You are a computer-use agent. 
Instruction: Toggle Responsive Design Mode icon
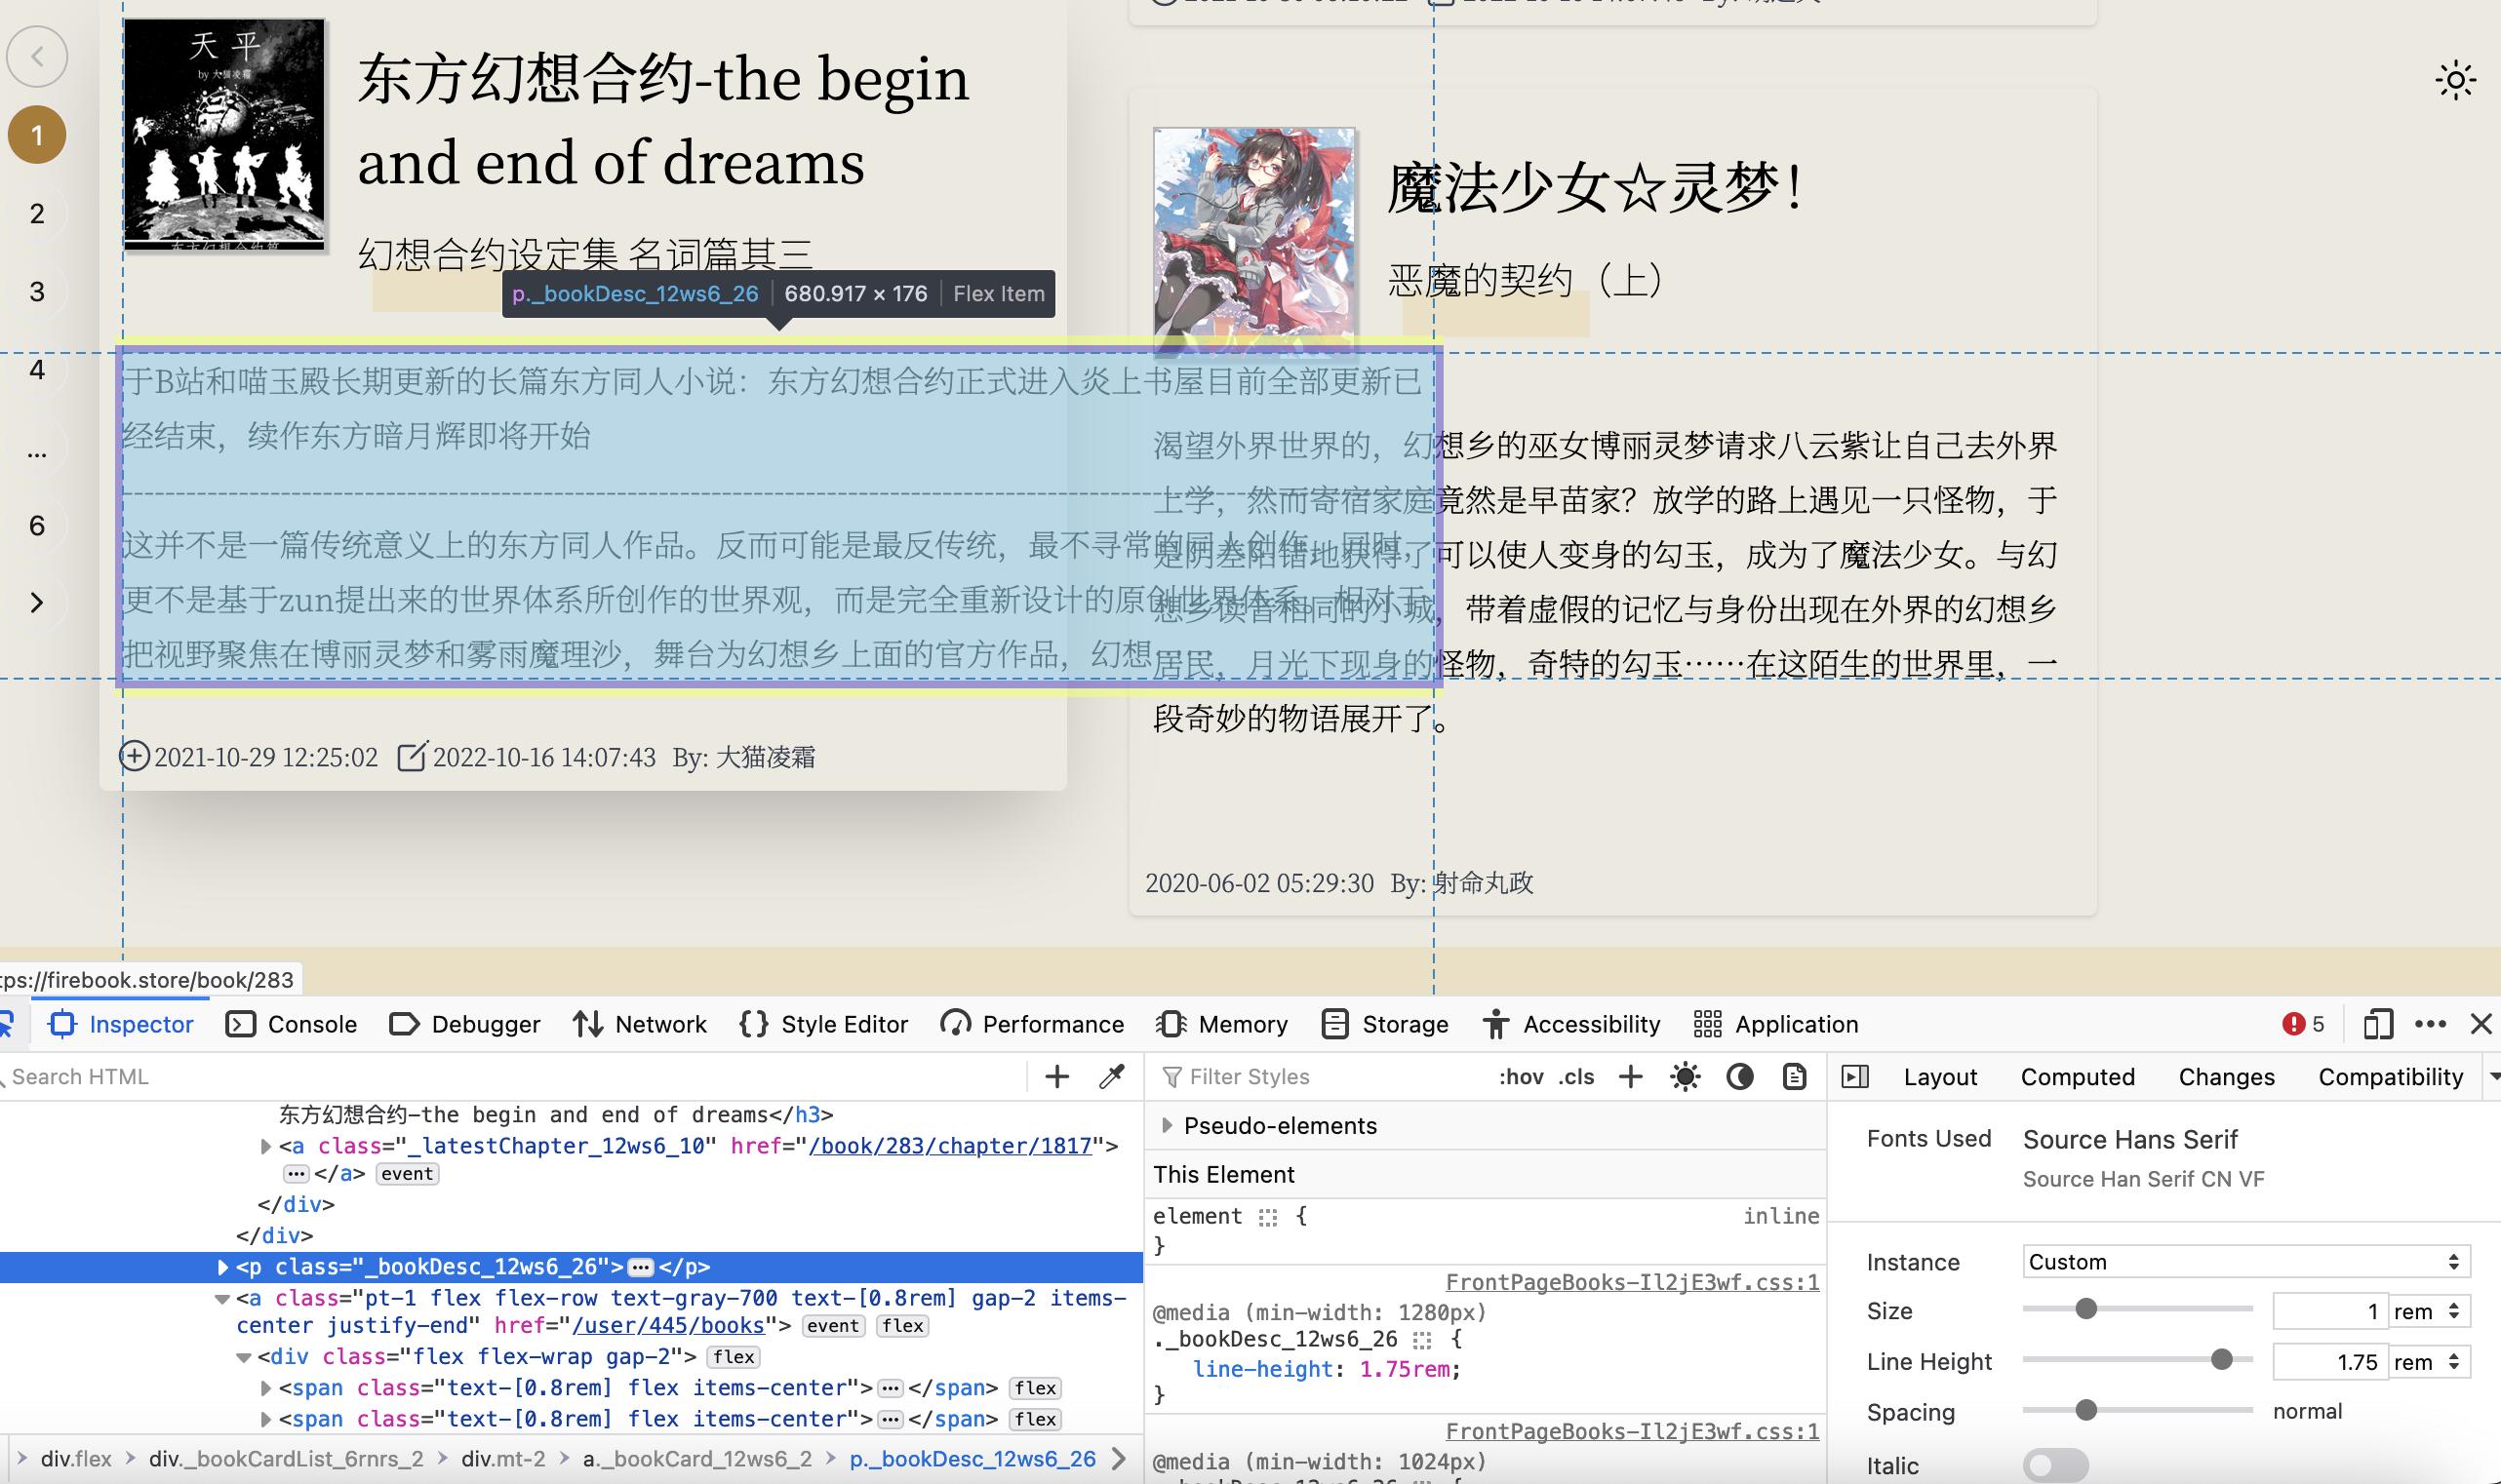pos(2377,1024)
